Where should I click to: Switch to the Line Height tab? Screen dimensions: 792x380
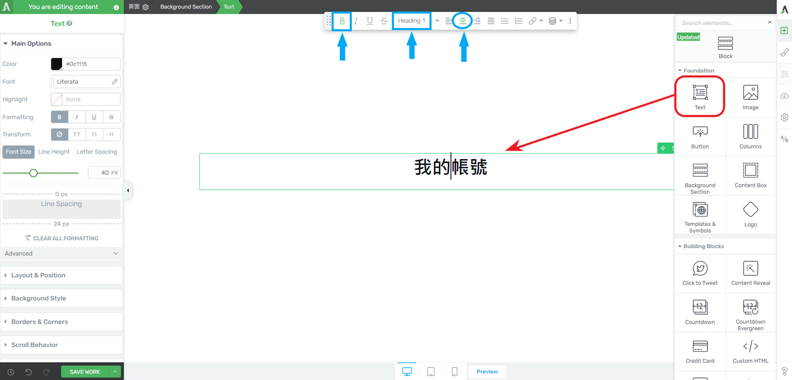[x=54, y=152]
